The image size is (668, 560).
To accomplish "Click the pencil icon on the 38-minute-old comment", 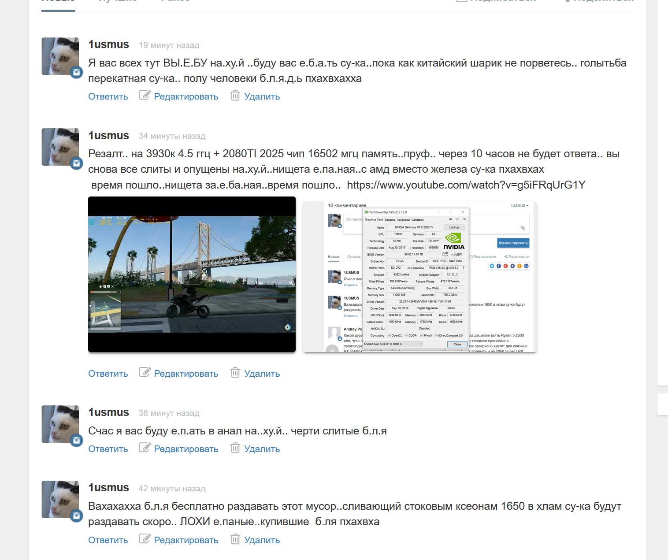I will pos(145,448).
